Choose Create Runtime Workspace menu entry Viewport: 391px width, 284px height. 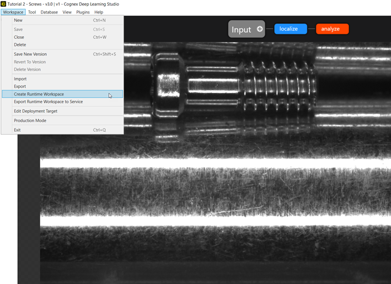point(39,94)
